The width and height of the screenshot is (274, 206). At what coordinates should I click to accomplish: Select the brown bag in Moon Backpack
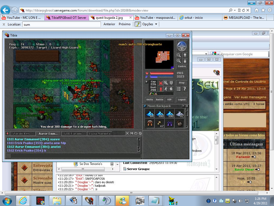(x=180, y=123)
